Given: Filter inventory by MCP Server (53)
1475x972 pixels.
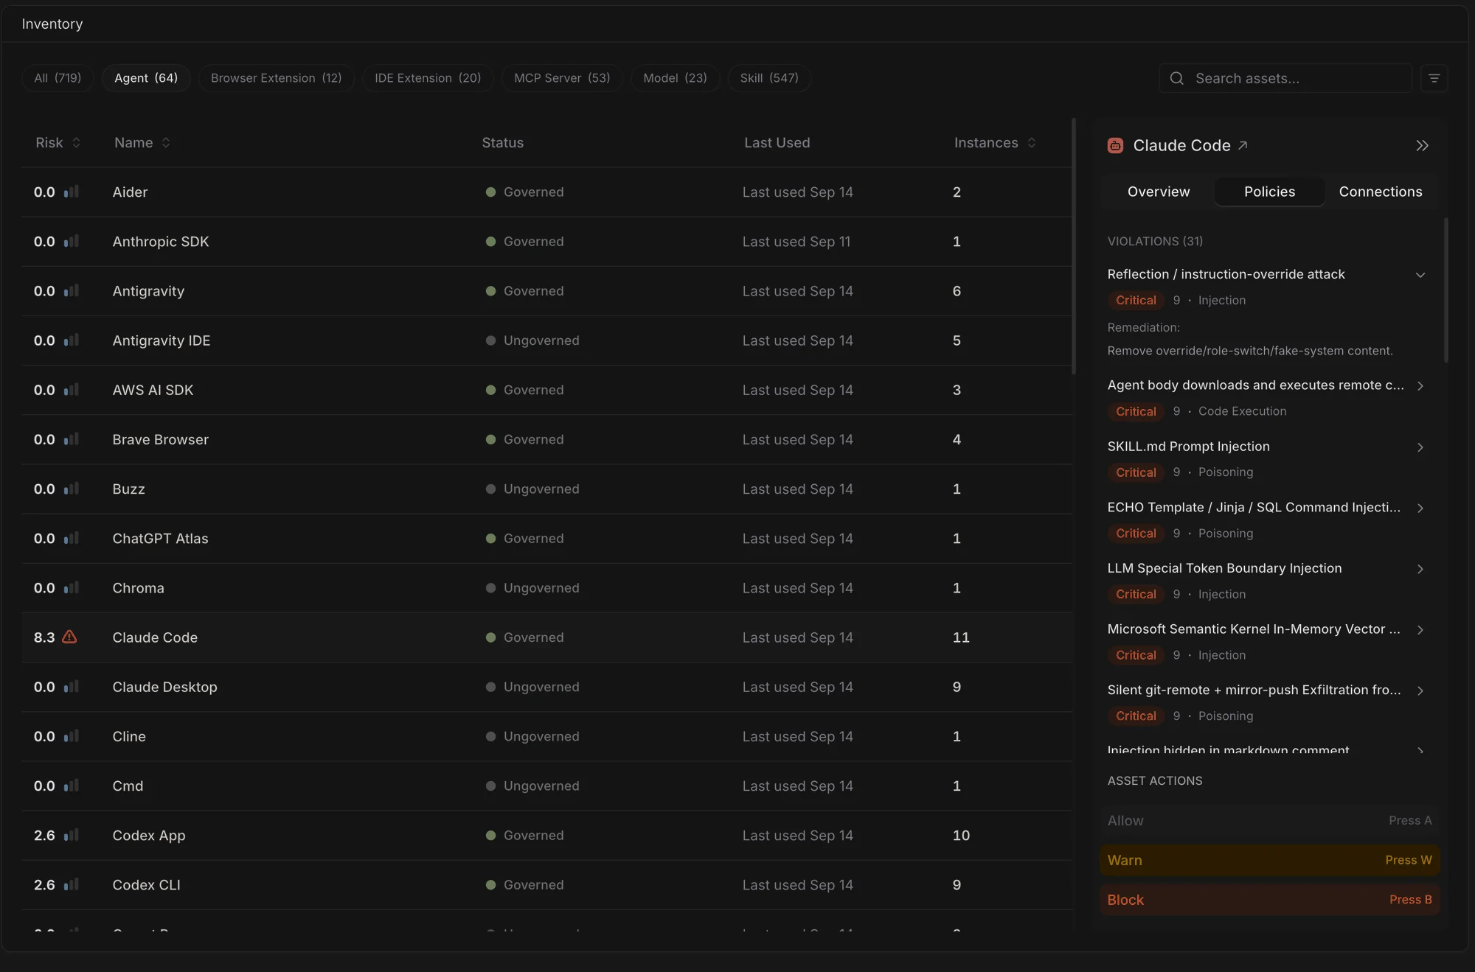Looking at the screenshot, I should (x=562, y=78).
